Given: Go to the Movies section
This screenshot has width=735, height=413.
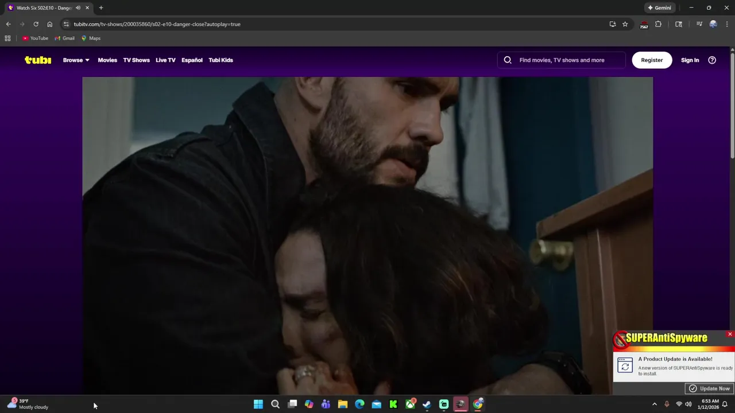Looking at the screenshot, I should pos(107,60).
